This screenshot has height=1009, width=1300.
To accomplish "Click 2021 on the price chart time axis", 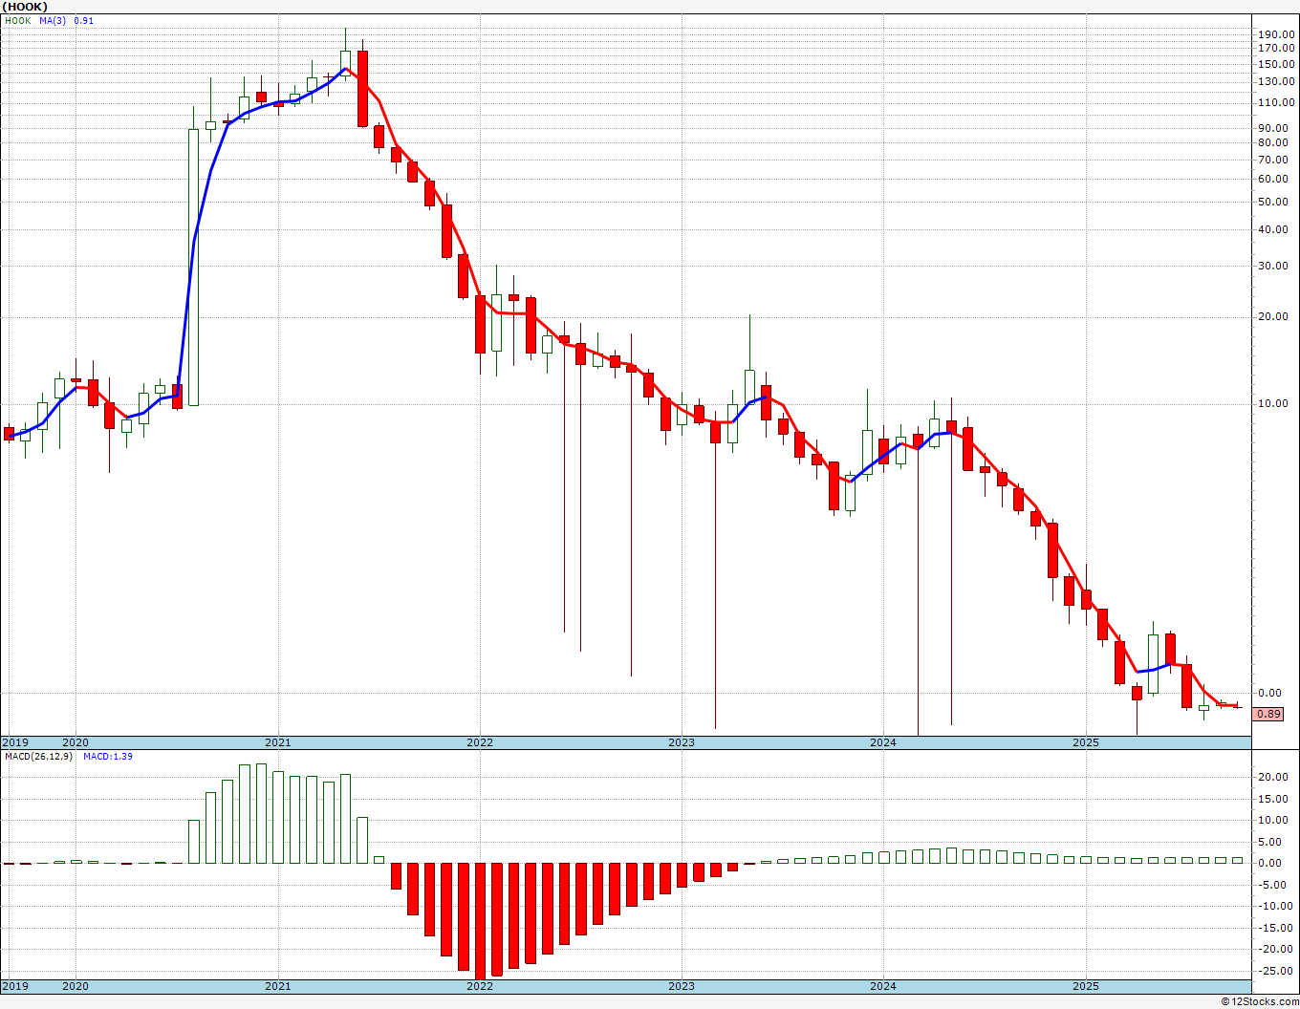I will pos(278,742).
